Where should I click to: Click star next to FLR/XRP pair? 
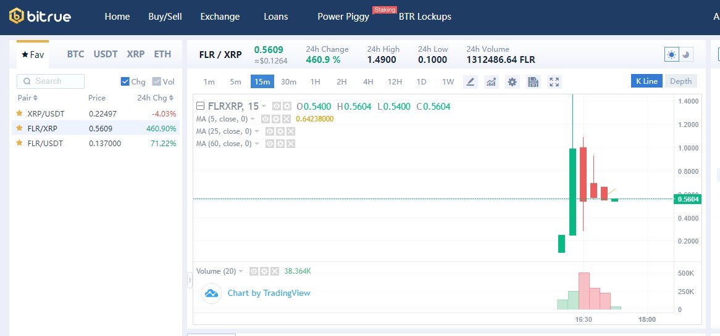(x=19, y=128)
